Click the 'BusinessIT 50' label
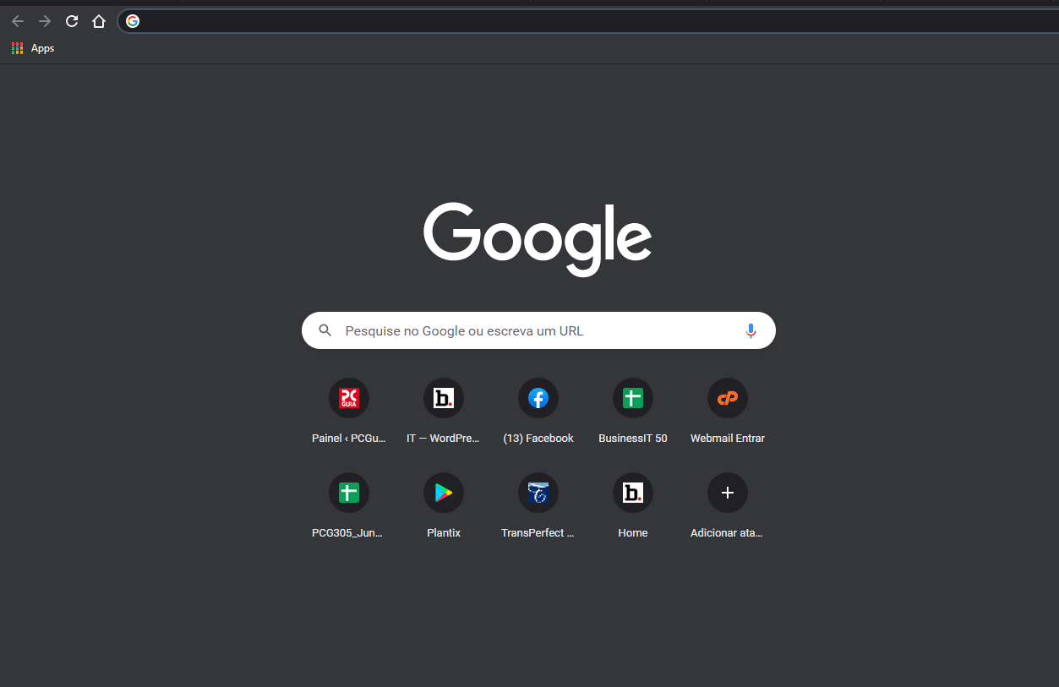This screenshot has height=687, width=1059. [633, 439]
